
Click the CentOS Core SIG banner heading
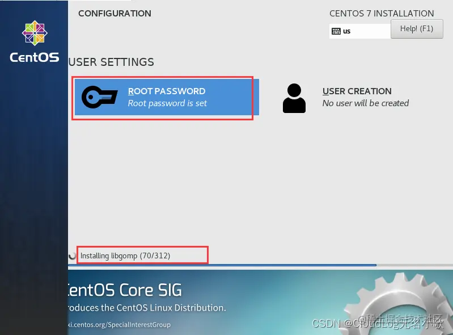coord(125,290)
